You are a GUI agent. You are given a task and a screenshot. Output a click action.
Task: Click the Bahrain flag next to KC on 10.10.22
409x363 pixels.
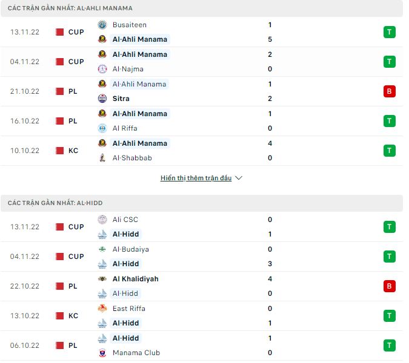[59, 151]
